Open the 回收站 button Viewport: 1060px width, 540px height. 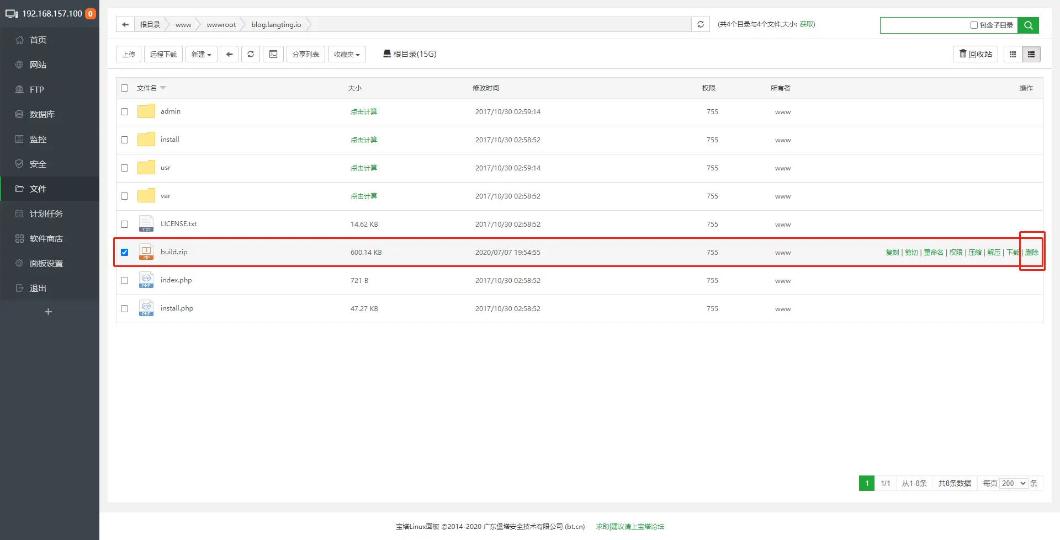coord(976,54)
